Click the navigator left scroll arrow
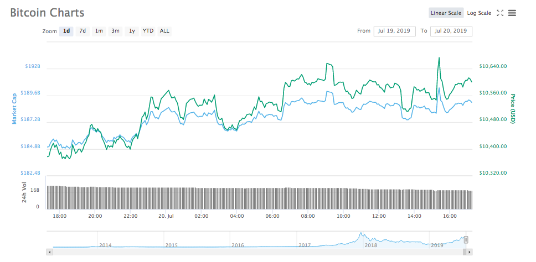Viewport: 536px width, 262px height. tap(50, 252)
